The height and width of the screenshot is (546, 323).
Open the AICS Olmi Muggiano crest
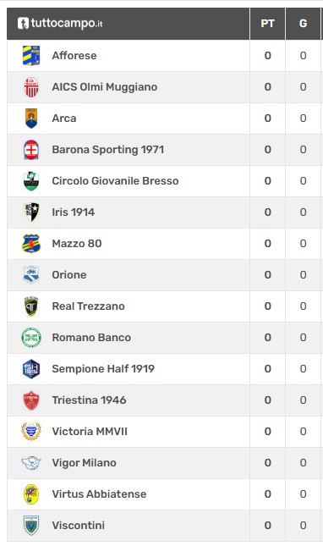click(x=31, y=86)
